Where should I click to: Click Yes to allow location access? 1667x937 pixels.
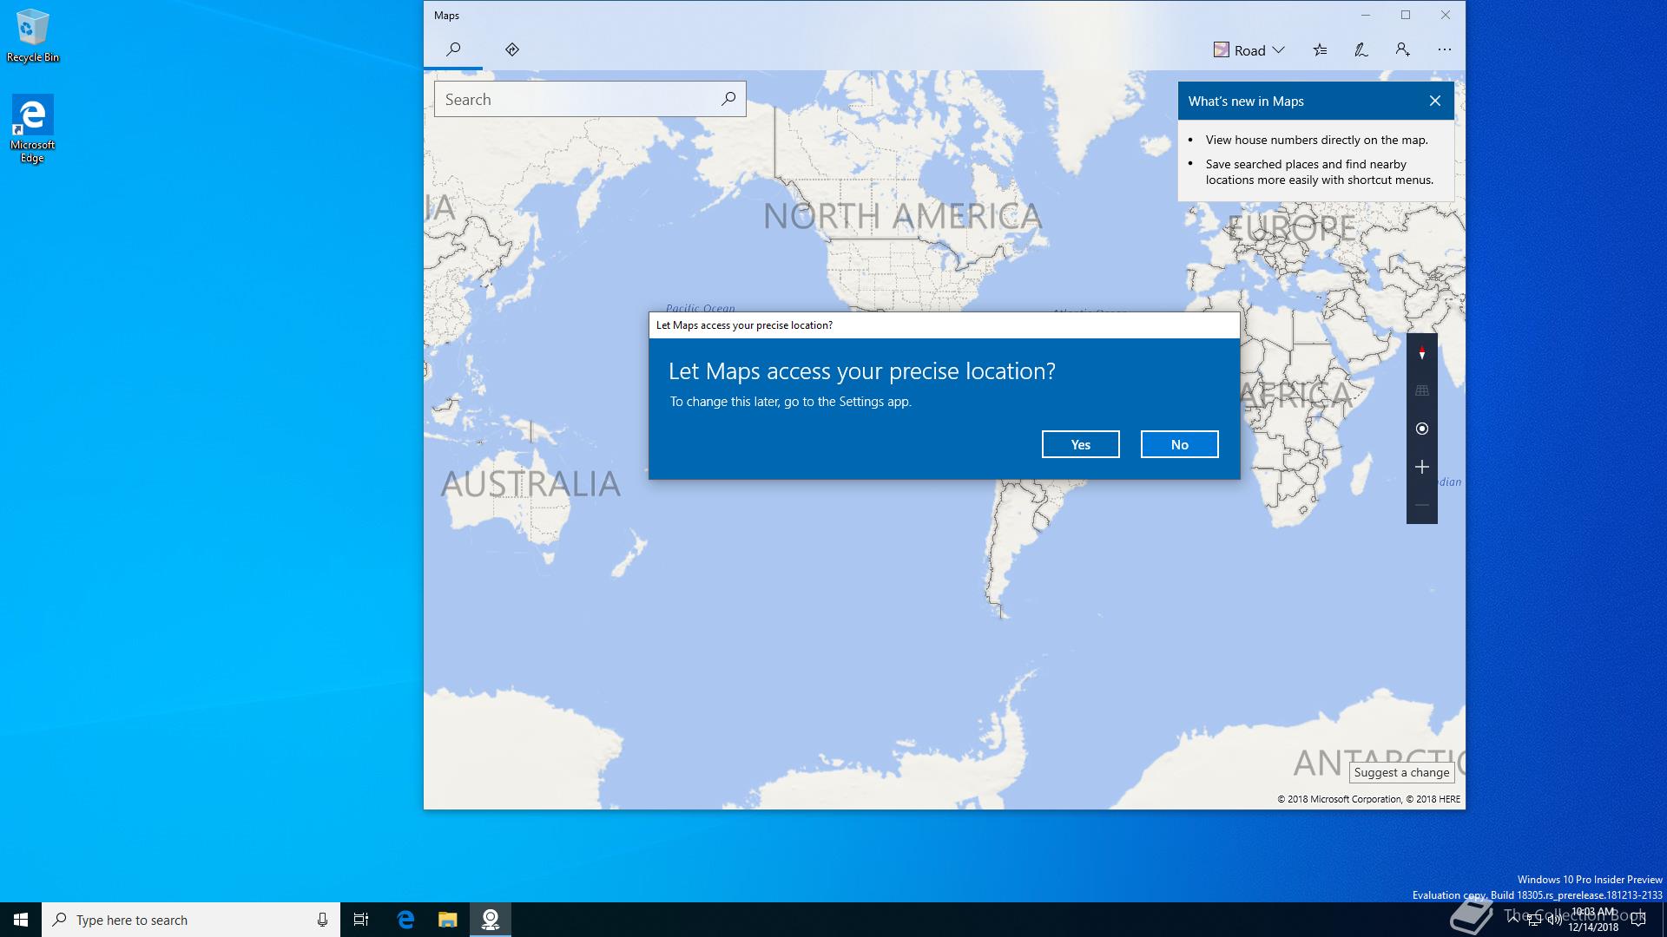pos(1081,444)
